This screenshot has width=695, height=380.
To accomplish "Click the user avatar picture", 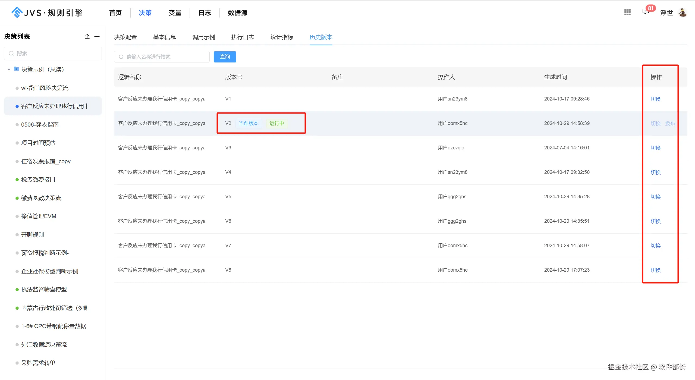I will pyautogui.click(x=682, y=12).
